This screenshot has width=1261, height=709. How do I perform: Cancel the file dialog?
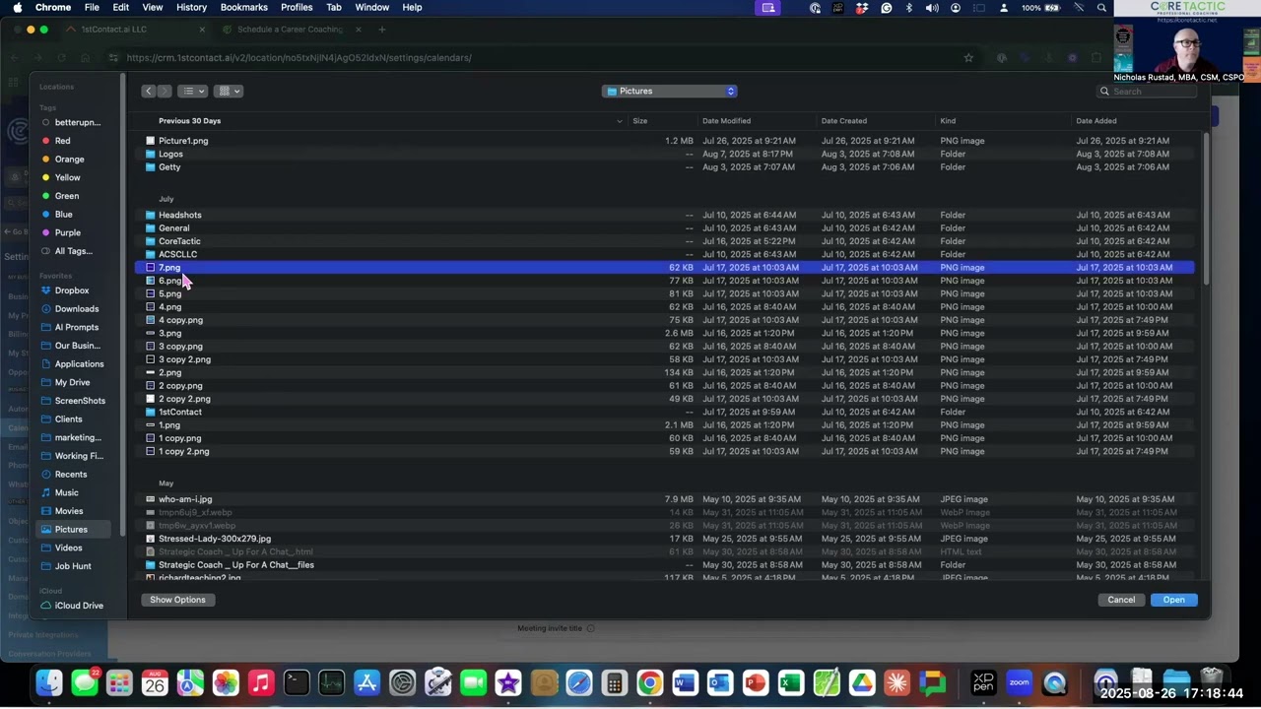(1121, 600)
